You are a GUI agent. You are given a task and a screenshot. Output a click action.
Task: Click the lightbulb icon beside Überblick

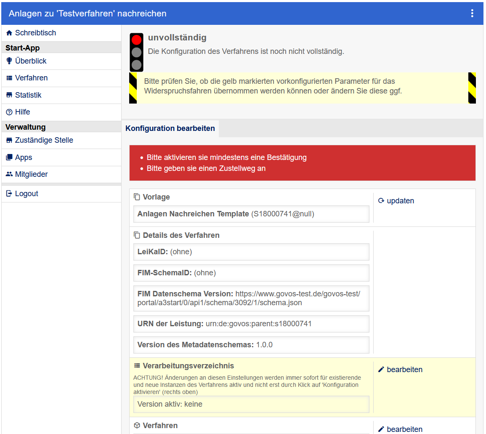click(x=9, y=61)
